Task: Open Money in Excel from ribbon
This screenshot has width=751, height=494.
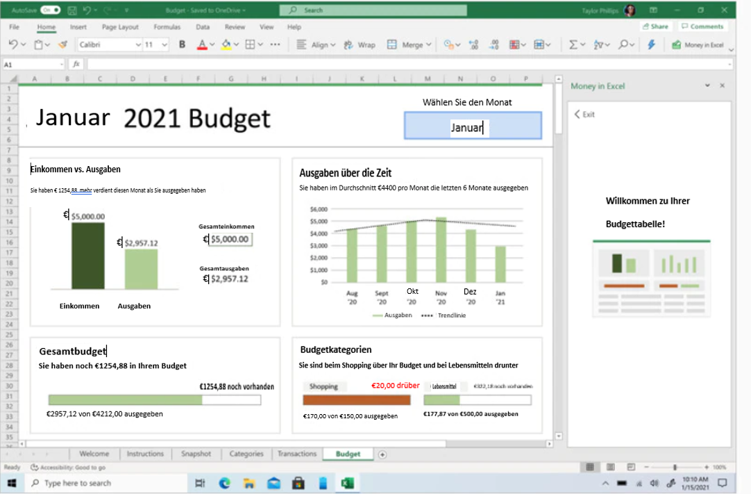Action: (698, 44)
